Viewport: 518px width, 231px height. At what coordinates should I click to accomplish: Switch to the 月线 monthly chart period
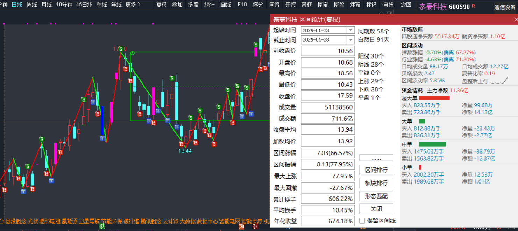coord(47,5)
